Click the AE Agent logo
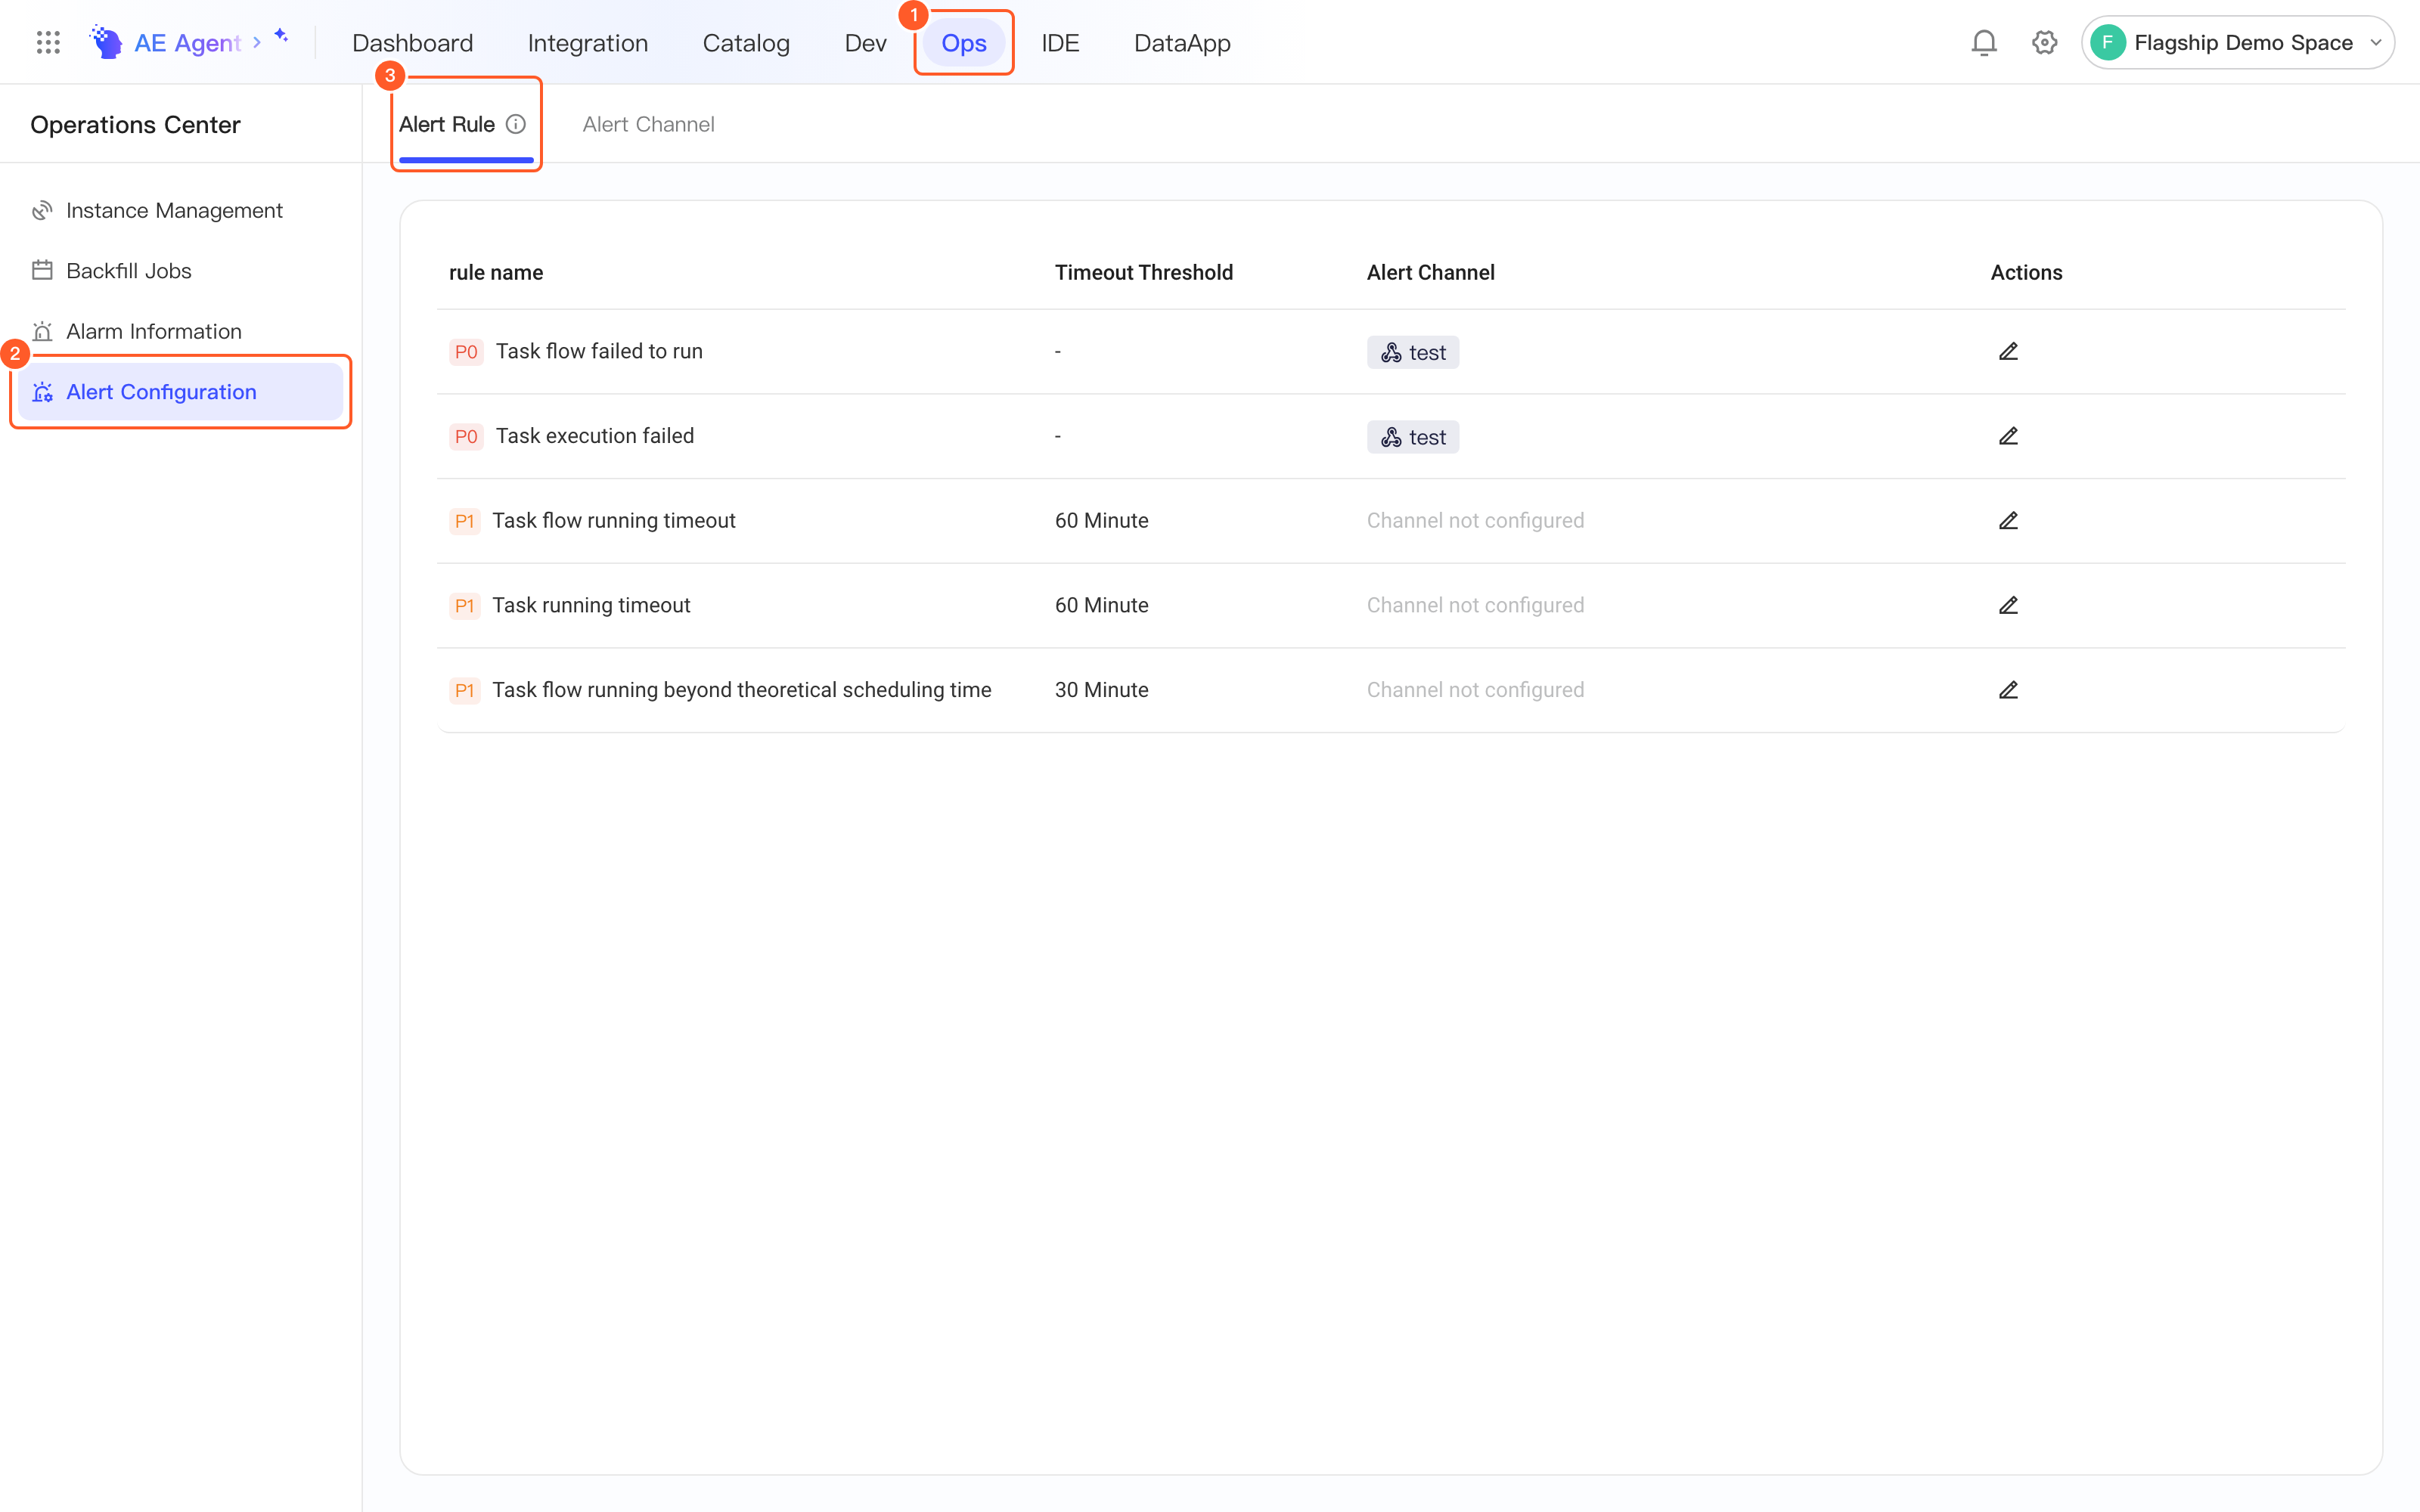The height and width of the screenshot is (1512, 2420). click(x=106, y=42)
